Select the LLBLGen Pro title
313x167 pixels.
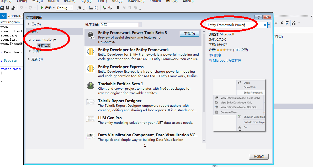point(110,118)
